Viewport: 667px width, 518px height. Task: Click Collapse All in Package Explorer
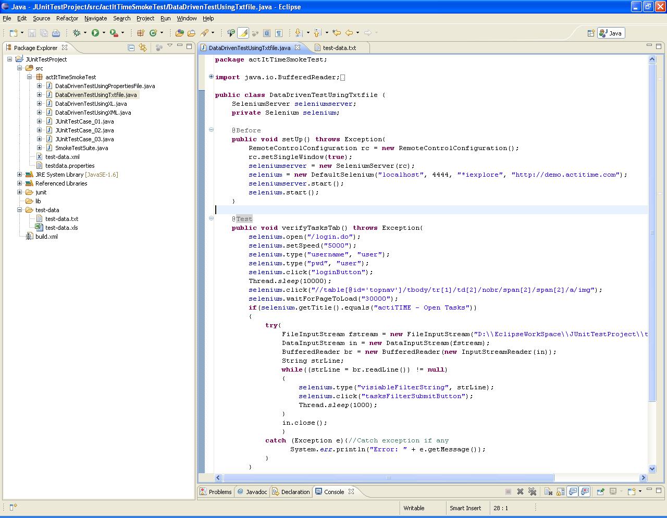click(131, 47)
